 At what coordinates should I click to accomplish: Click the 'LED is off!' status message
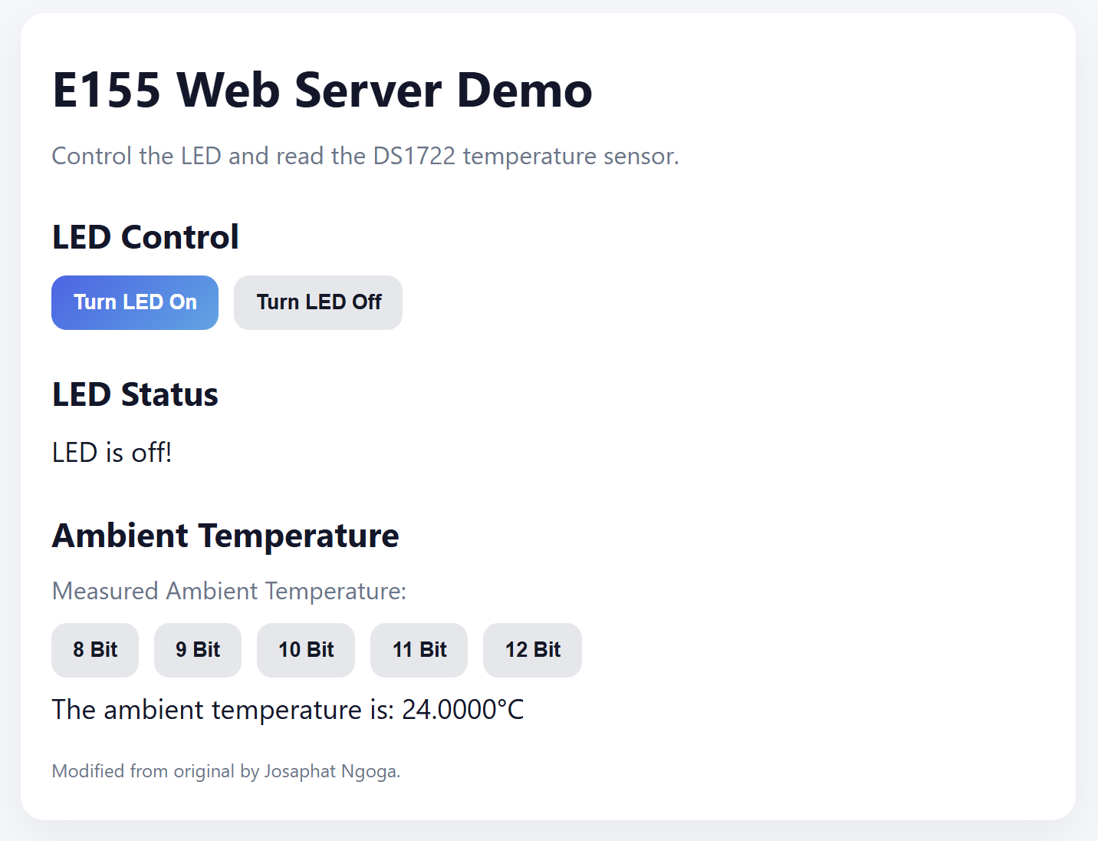tap(112, 453)
